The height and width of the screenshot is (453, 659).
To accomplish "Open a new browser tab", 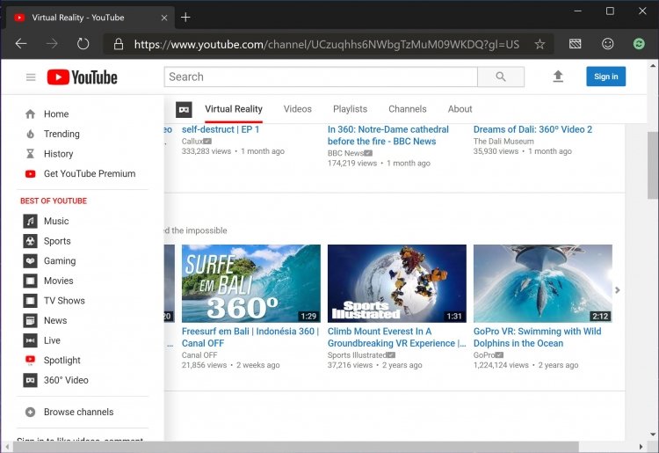I will pyautogui.click(x=185, y=18).
